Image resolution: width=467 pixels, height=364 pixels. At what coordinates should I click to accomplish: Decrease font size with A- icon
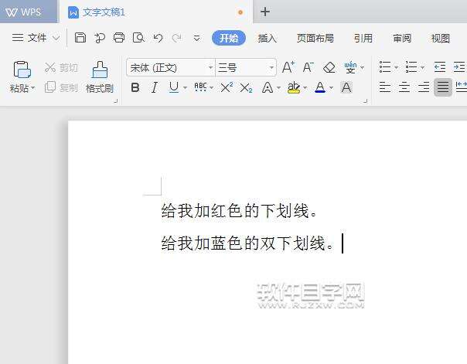[x=308, y=67]
